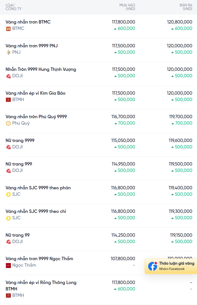Click the Ngọc Thẩm logo icon
Screen dimensions: 197x305
(x=8, y=265)
